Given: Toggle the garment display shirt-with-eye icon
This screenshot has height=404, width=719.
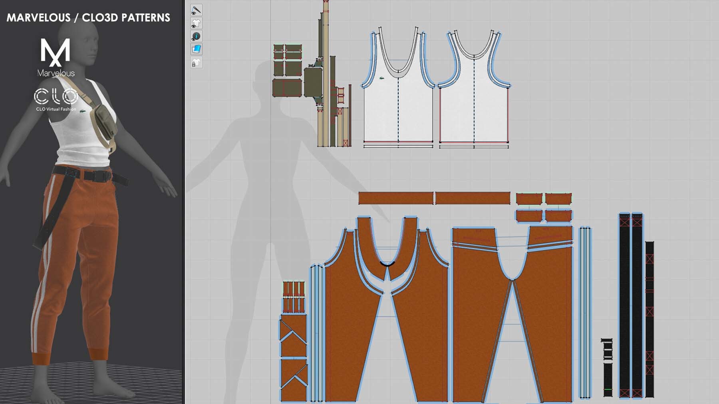Looking at the screenshot, I should tap(196, 23).
